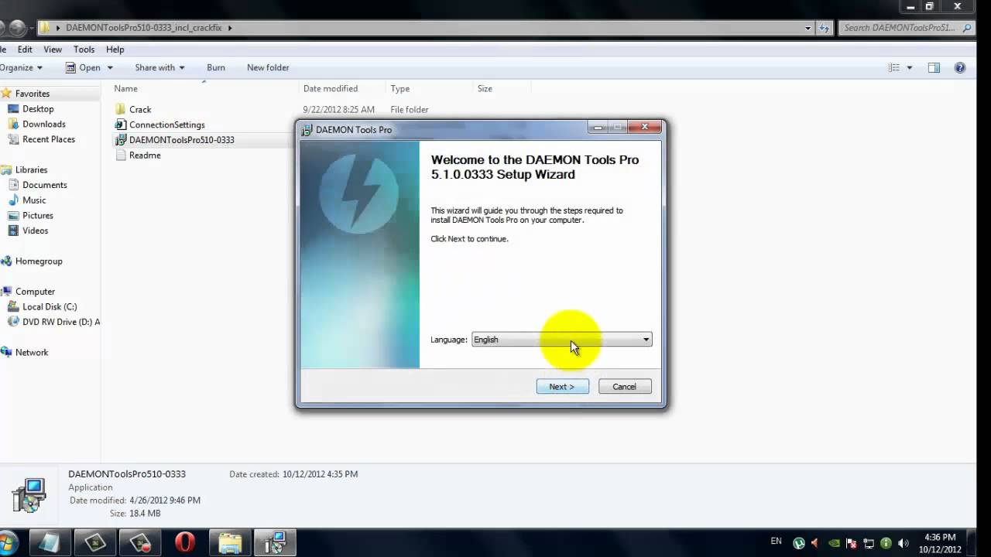991x557 pixels.
Task: Open the Organize dropdown menu
Action: click(x=21, y=67)
